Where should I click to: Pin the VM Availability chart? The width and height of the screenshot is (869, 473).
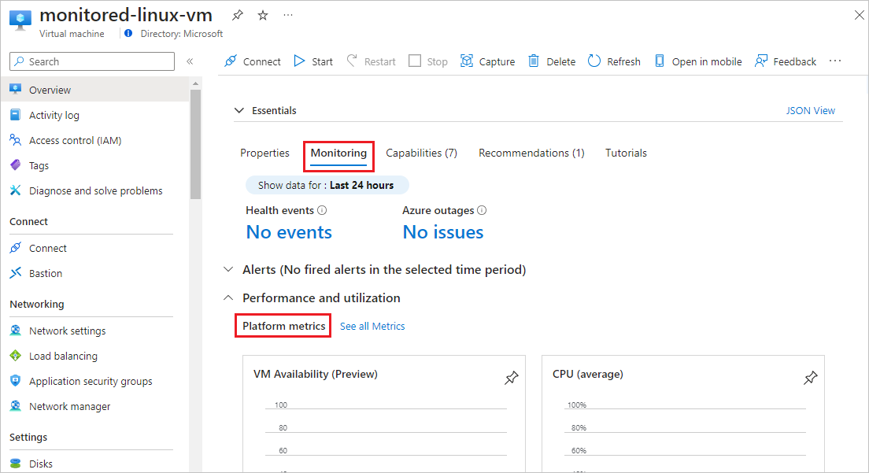512,378
